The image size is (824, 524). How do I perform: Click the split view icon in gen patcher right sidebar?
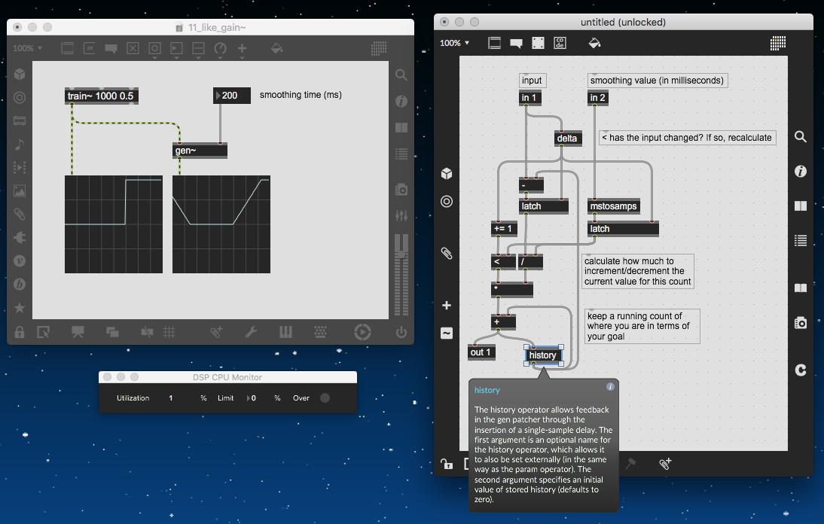point(801,206)
